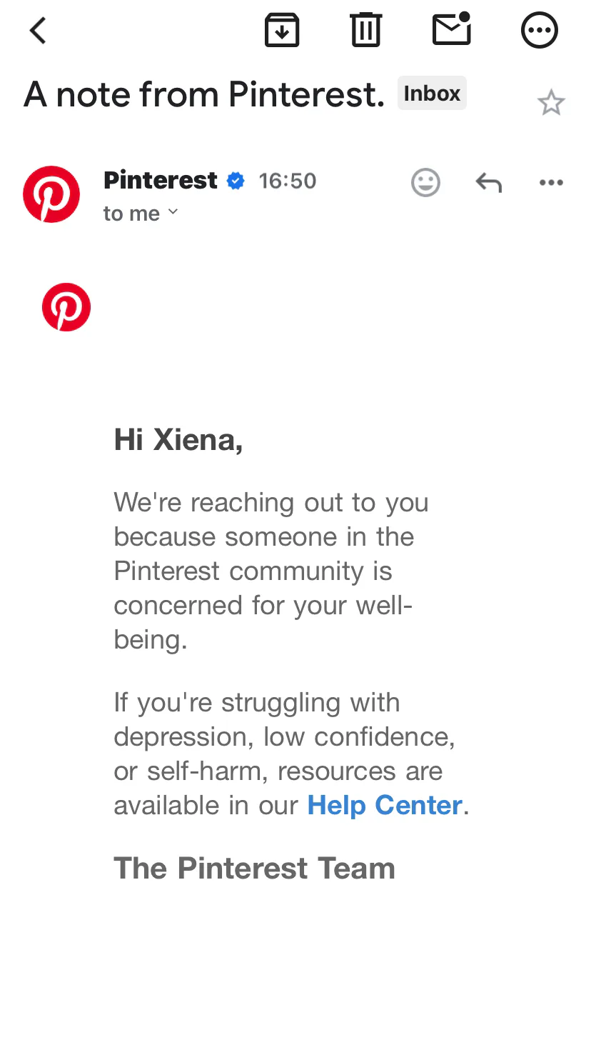The height and width of the screenshot is (1050, 591).
Task: Tap the chevron beside 'to me'
Action: [x=173, y=212]
